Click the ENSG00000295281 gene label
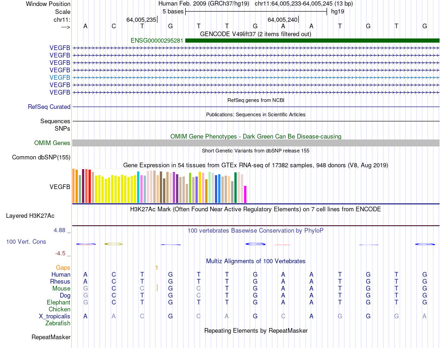The height and width of the screenshot is (348, 440). (x=157, y=41)
